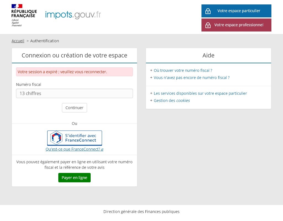283x221 pixels.
Task: Click the "Authentification" breadcrumb item
Action: point(44,41)
